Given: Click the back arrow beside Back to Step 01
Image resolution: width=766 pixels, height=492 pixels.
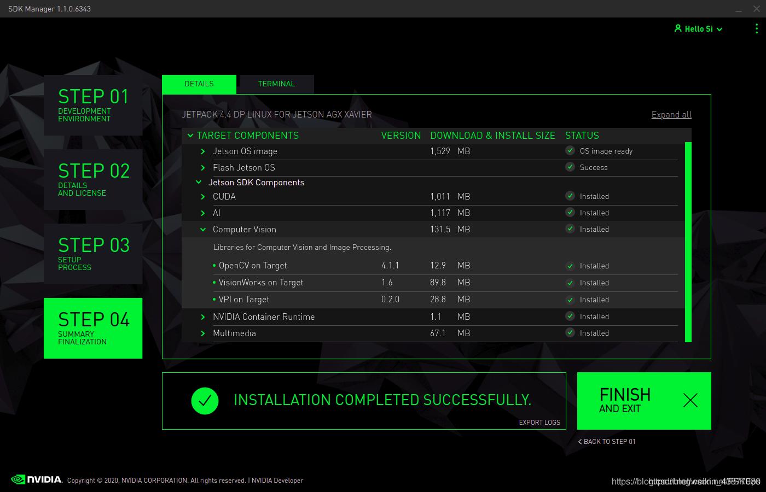Looking at the screenshot, I should pyautogui.click(x=580, y=442).
